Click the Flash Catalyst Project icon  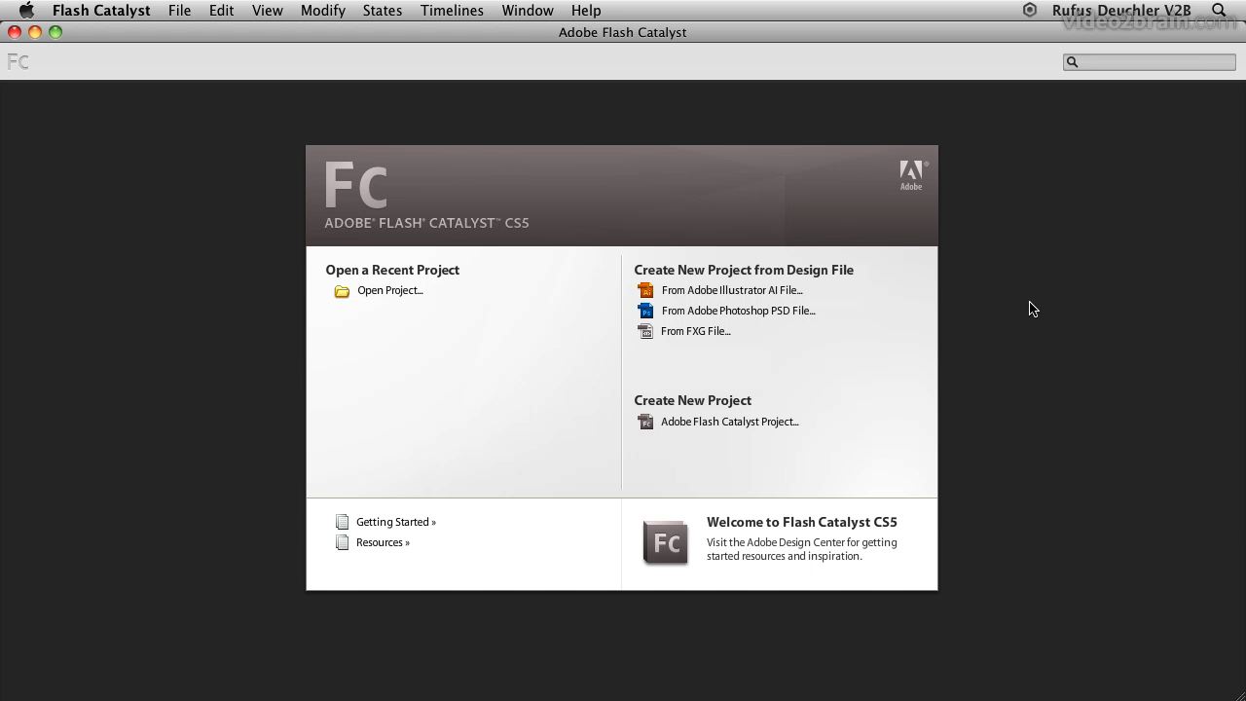click(645, 422)
